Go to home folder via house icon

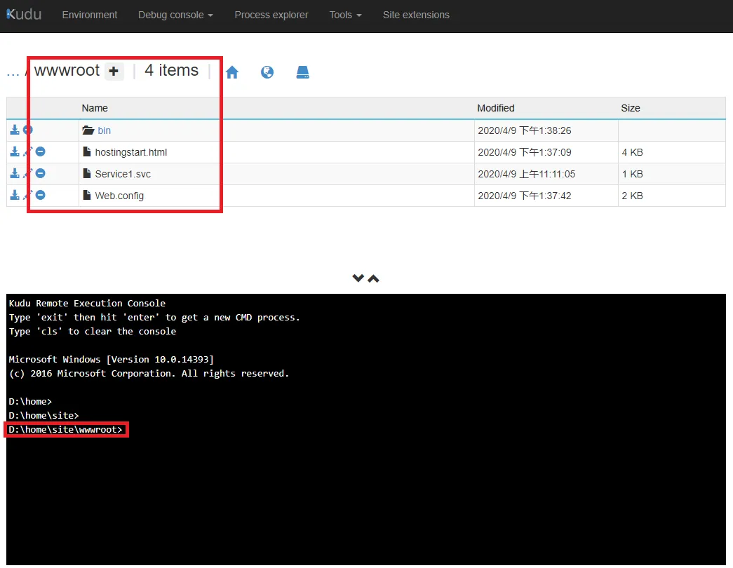click(232, 72)
